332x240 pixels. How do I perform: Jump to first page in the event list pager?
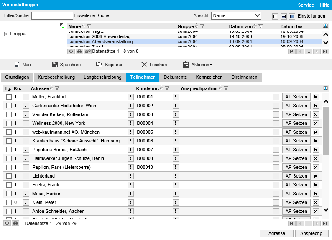pyautogui.click(x=291, y=51)
